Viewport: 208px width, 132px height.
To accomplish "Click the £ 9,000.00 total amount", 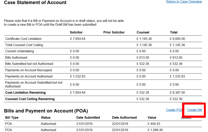I will point(177,39).
